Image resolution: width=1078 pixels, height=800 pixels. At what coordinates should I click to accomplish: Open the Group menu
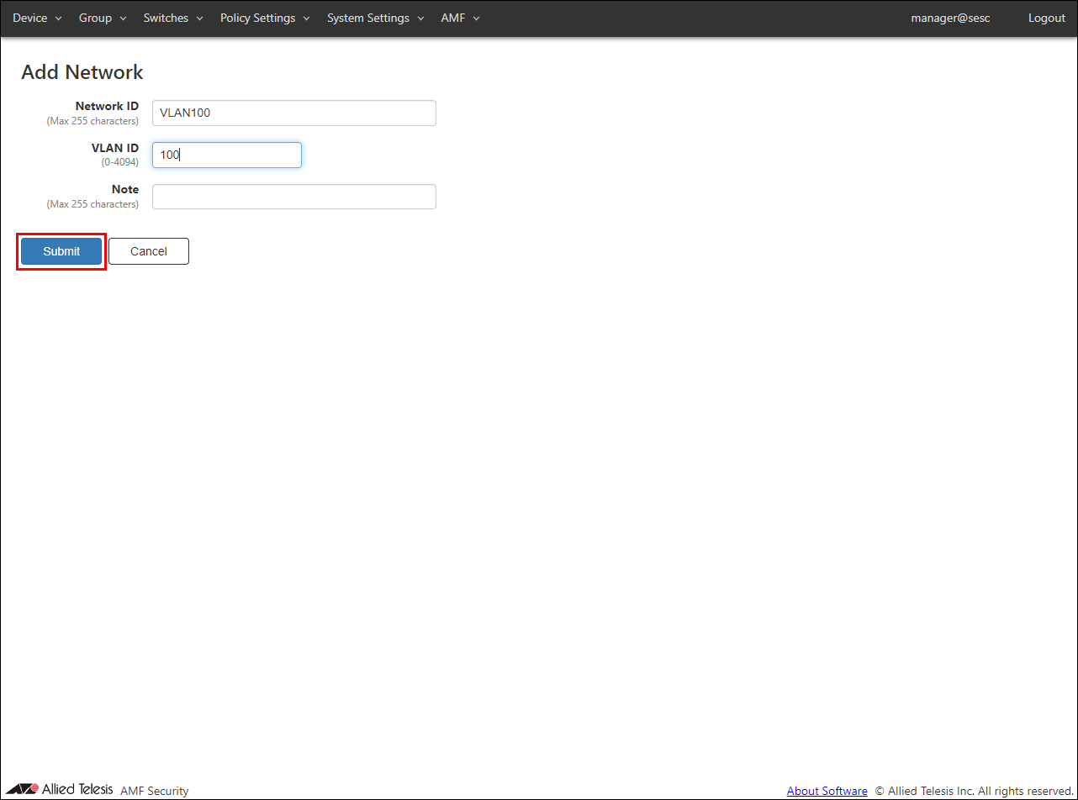[x=95, y=18]
